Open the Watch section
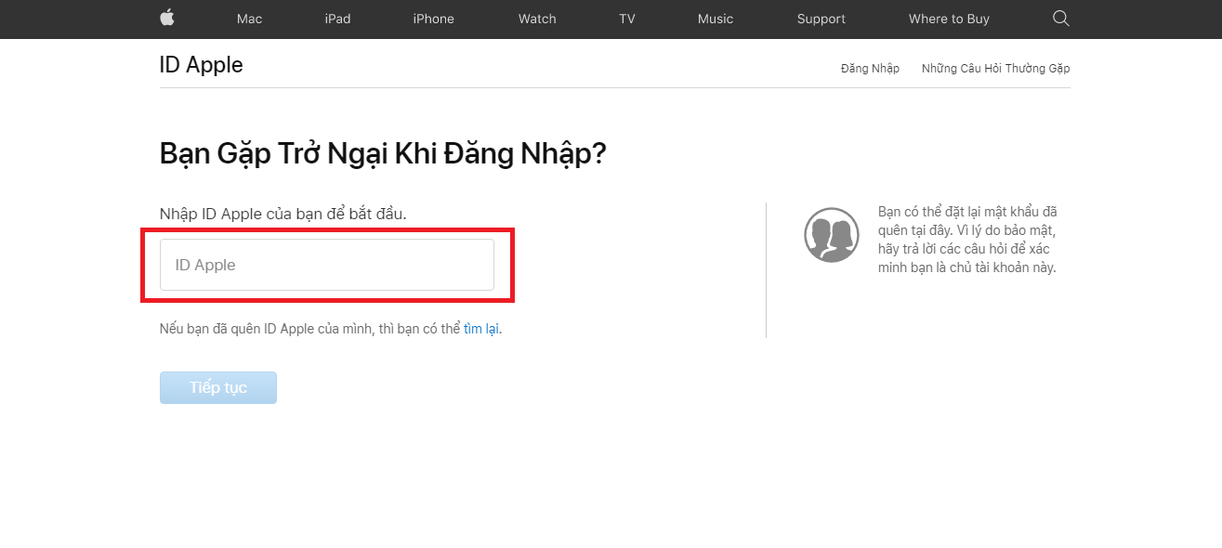 (x=536, y=19)
